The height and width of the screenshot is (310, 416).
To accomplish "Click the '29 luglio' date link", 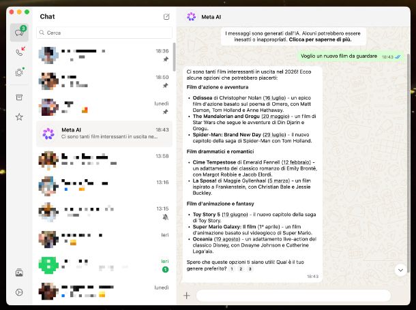I will click(275, 135).
